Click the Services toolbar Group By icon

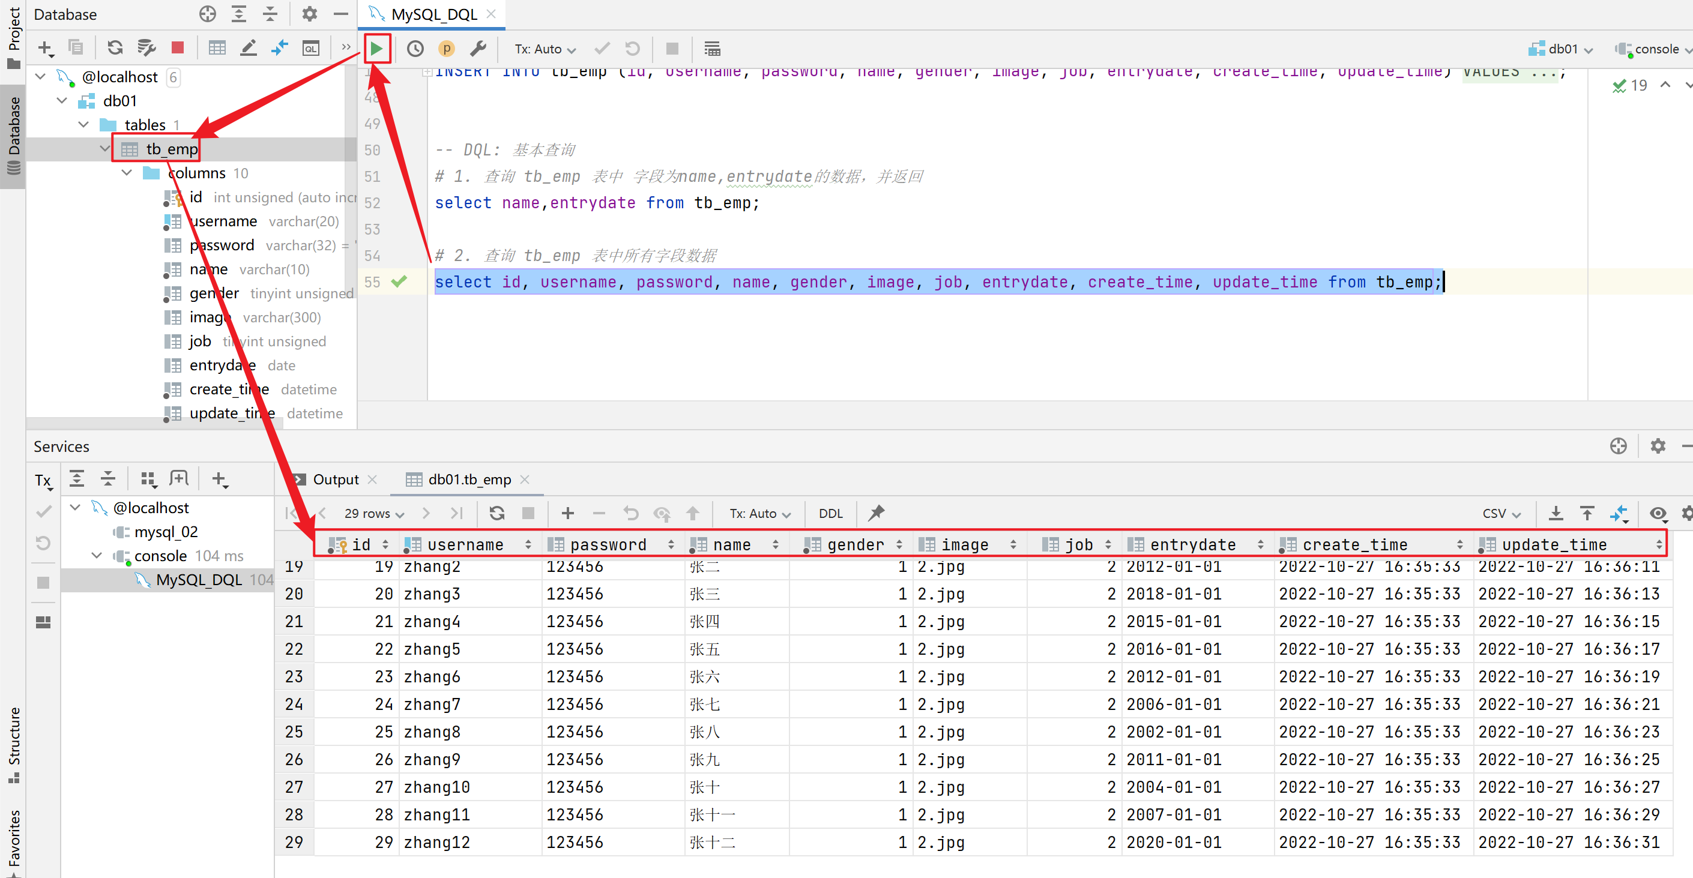coord(148,480)
